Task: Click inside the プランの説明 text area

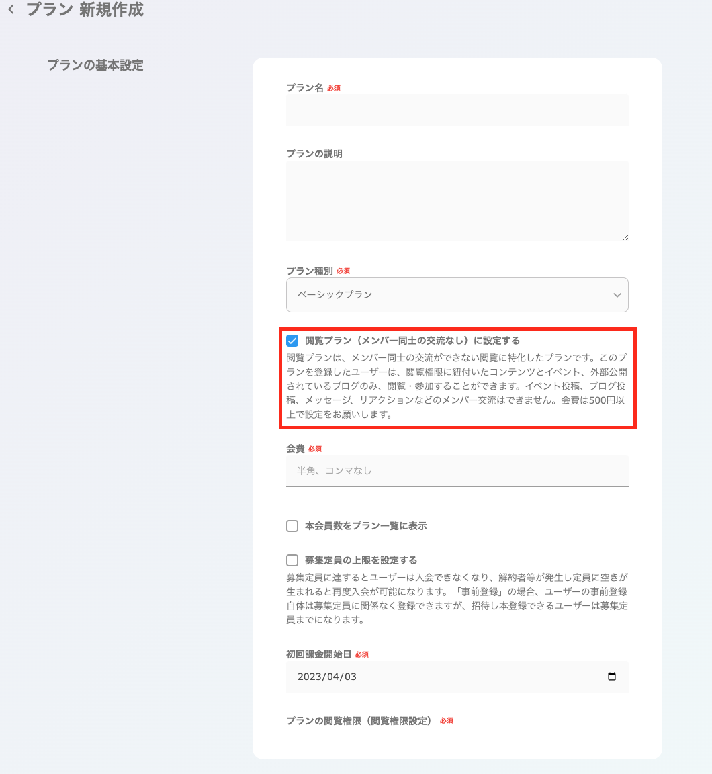Action: click(x=457, y=200)
